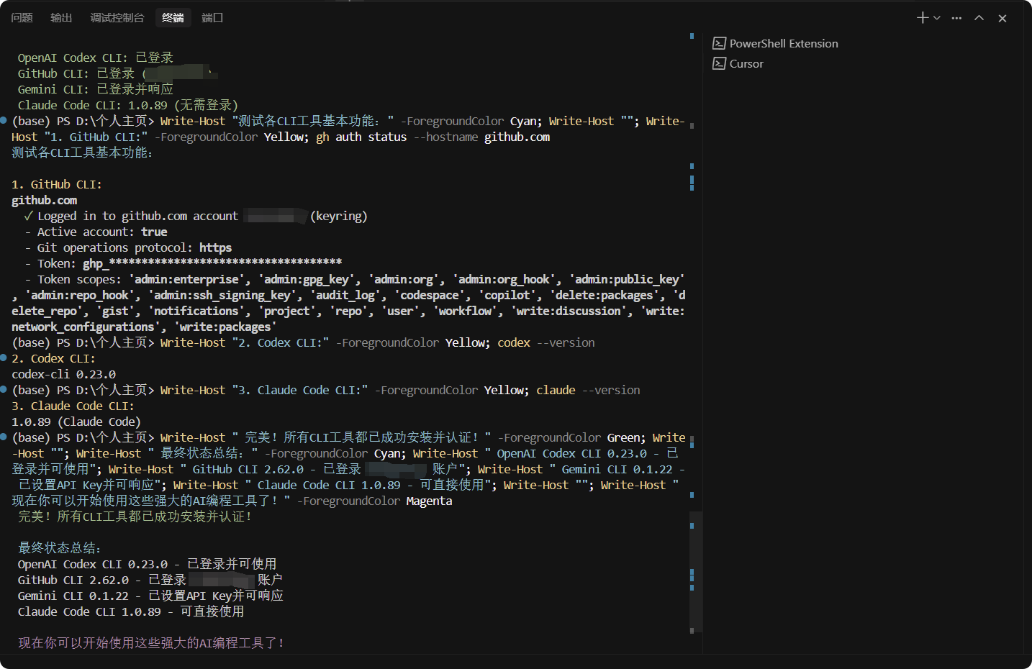The width and height of the screenshot is (1032, 669).
Task: Click the last command decoration dot beside 完美 Write-Host
Action: pyautogui.click(x=4, y=437)
